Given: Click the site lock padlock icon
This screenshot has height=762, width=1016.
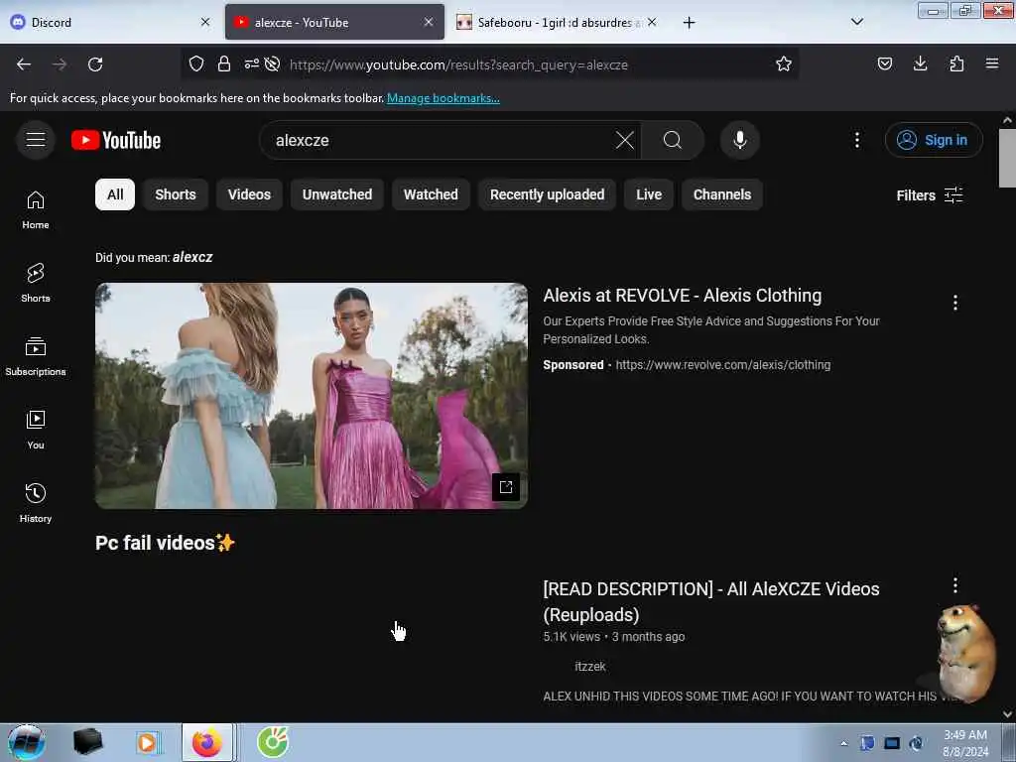Looking at the screenshot, I should pos(224,64).
